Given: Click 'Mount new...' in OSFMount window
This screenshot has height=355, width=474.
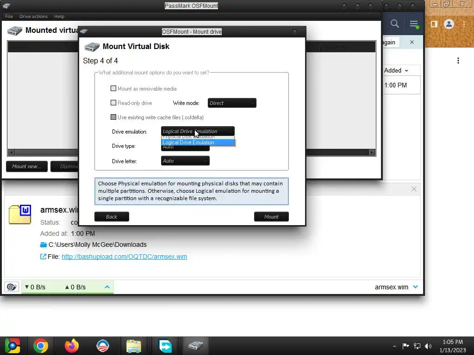Looking at the screenshot, I should [x=26, y=166].
